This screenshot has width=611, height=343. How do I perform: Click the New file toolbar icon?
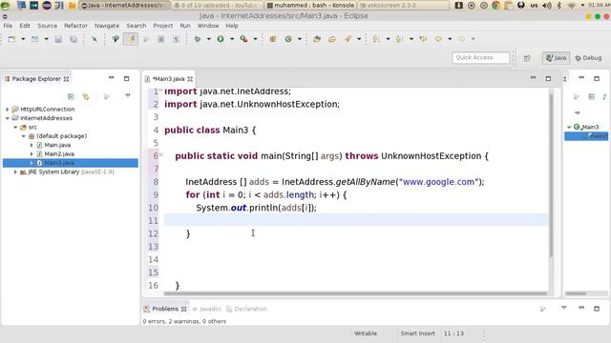pyautogui.click(x=11, y=39)
